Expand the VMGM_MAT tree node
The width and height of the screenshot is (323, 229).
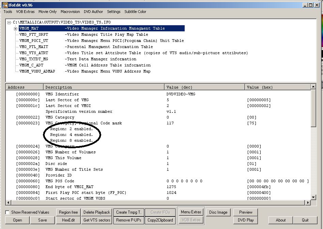tap(15, 29)
